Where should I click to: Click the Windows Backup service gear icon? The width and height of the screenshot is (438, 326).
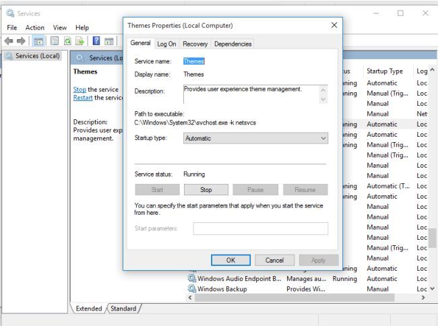click(x=192, y=288)
